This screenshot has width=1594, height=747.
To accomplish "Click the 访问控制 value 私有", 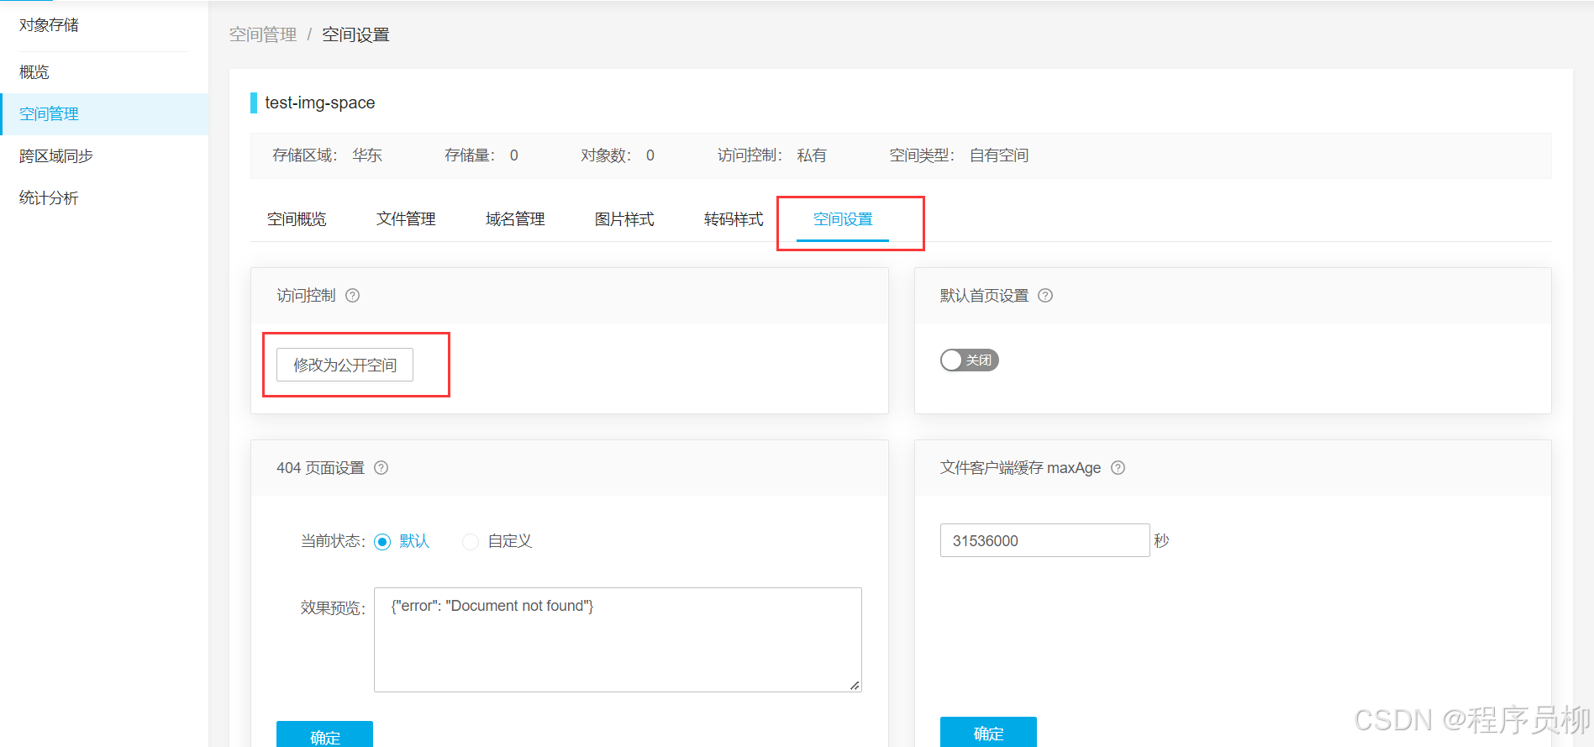I will 812,155.
